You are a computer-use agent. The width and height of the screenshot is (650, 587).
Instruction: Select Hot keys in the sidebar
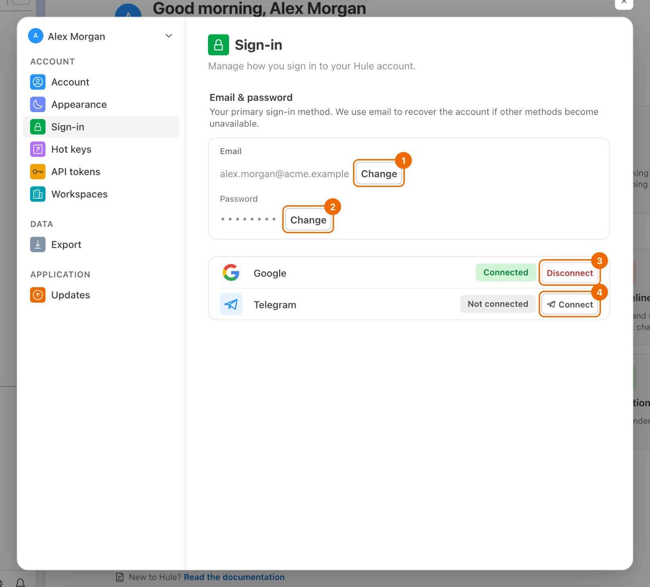[x=101, y=149]
